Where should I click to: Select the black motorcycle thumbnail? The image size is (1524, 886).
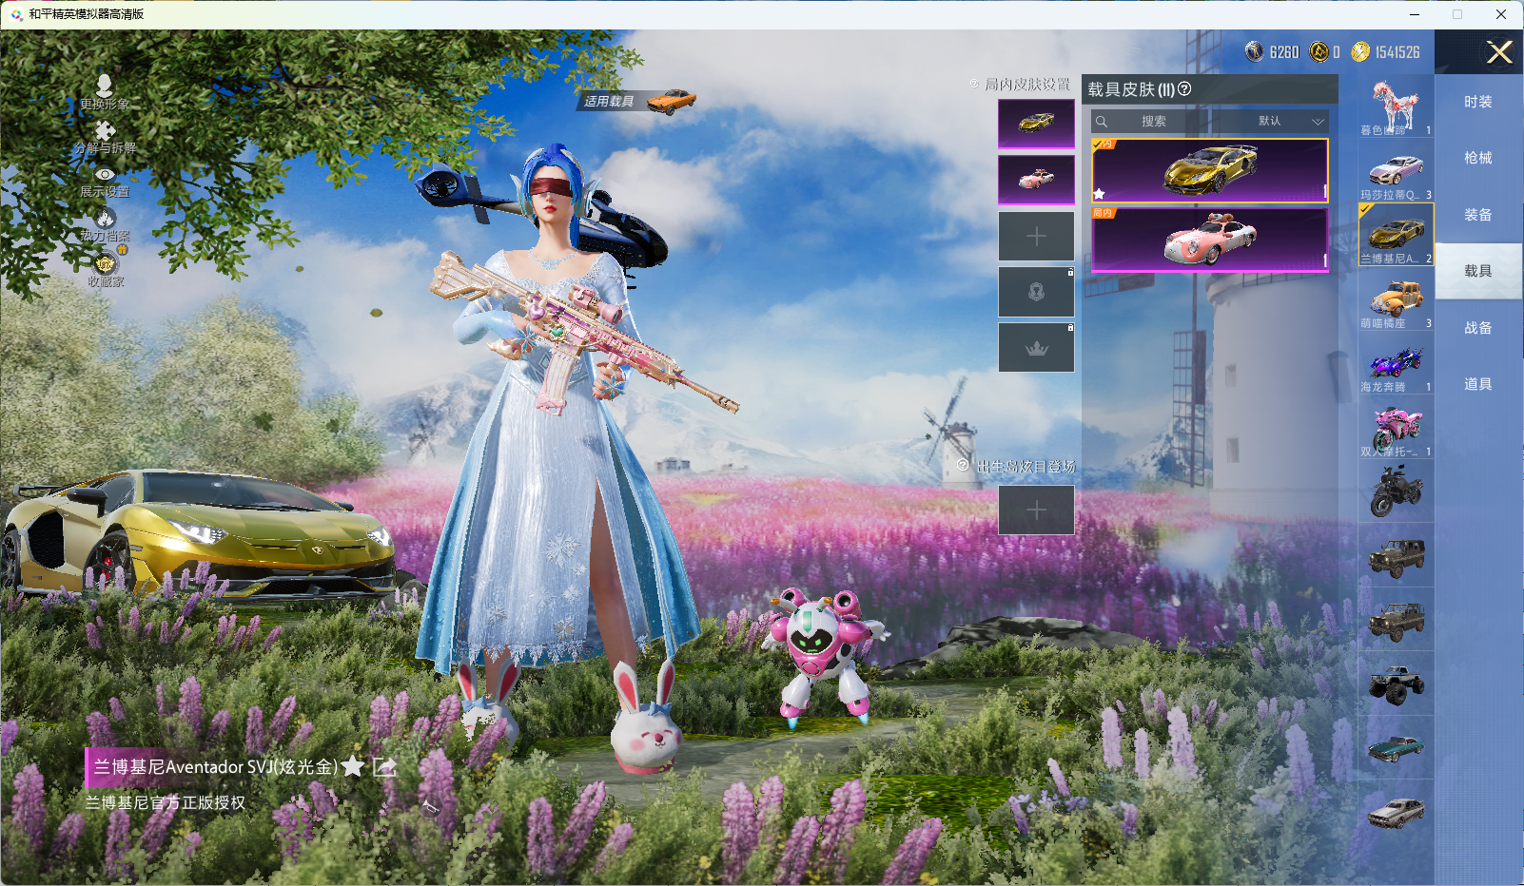1396,491
